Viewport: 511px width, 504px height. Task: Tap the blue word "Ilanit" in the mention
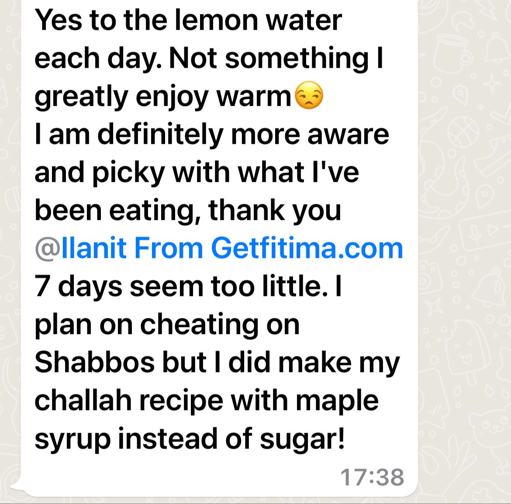pos(94,248)
